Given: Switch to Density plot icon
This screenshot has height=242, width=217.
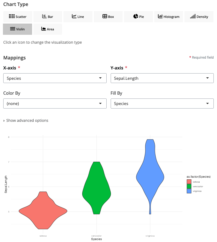Looking at the screenshot, I should 199,17.
